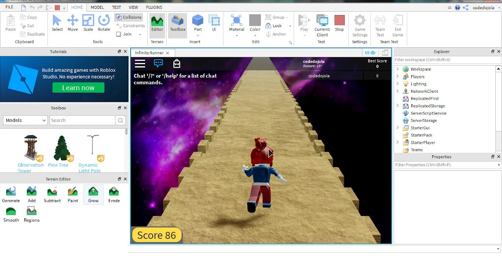Click the toolbox Search field
The image size is (502, 263).
point(82,120)
